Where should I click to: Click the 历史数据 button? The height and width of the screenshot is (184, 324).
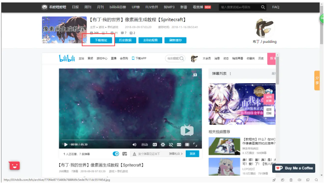(125, 40)
